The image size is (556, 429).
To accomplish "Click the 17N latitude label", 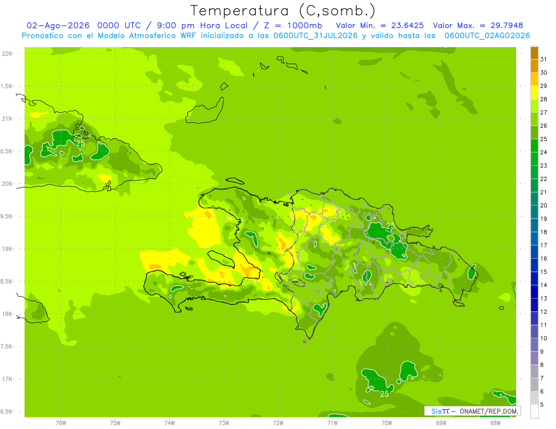I will click(7, 379).
